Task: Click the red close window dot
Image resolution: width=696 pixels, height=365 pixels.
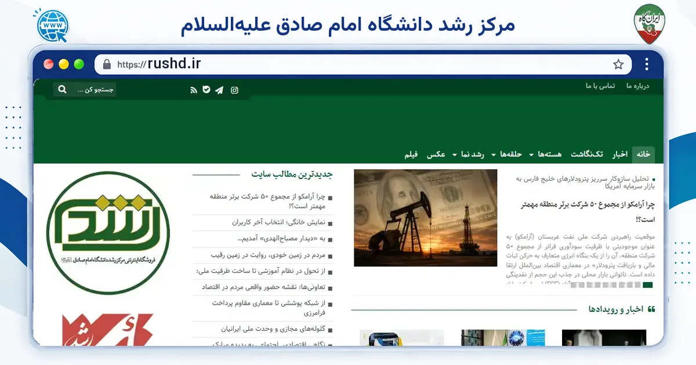Action: (x=49, y=64)
